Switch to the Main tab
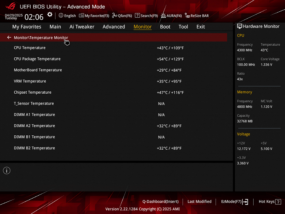Screen dimensions: 285x214 [55, 27]
